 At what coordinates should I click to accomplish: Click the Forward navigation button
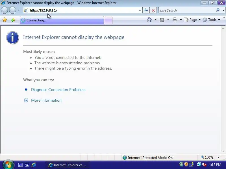tap(12, 10)
